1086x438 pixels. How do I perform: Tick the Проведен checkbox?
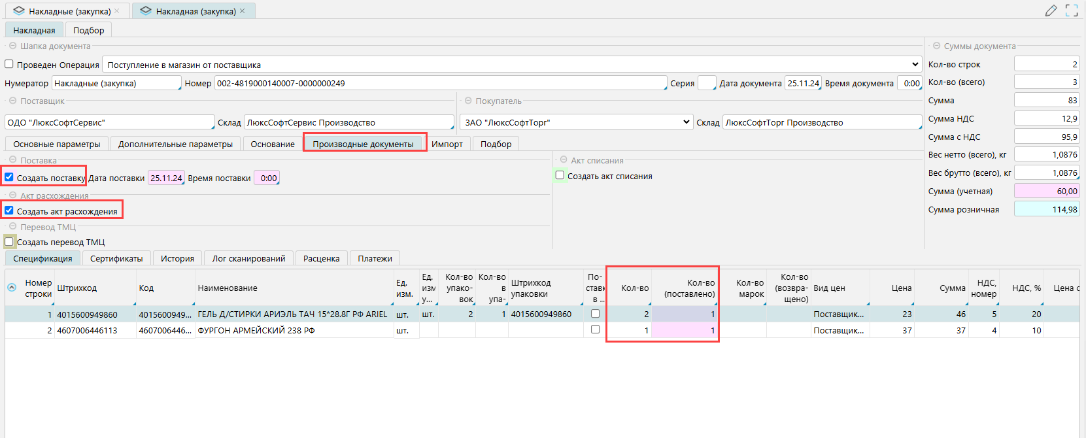9,64
